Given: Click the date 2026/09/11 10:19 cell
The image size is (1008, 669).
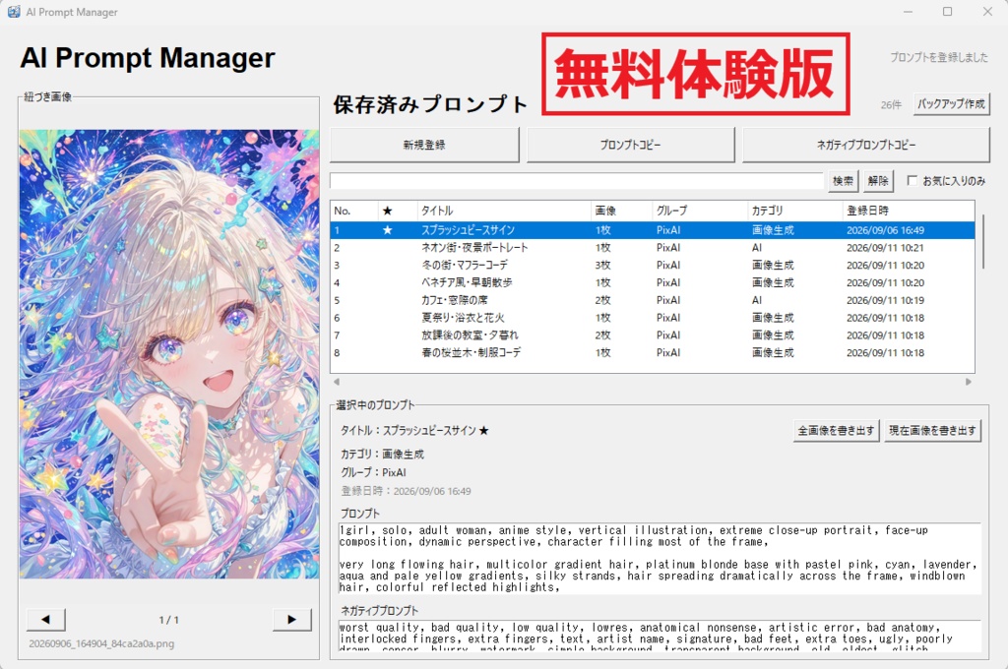Looking at the screenshot, I should (885, 300).
